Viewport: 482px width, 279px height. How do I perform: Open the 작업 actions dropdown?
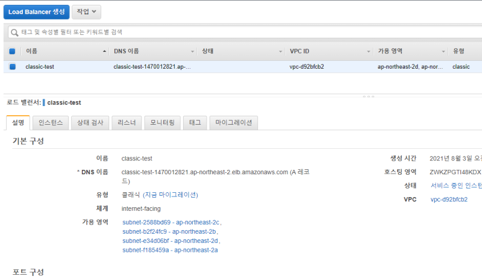[x=86, y=12]
